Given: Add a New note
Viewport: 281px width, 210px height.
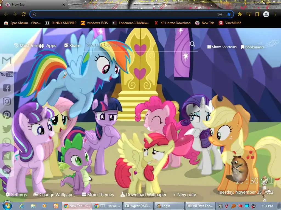Looking at the screenshot, I should coord(185,194).
